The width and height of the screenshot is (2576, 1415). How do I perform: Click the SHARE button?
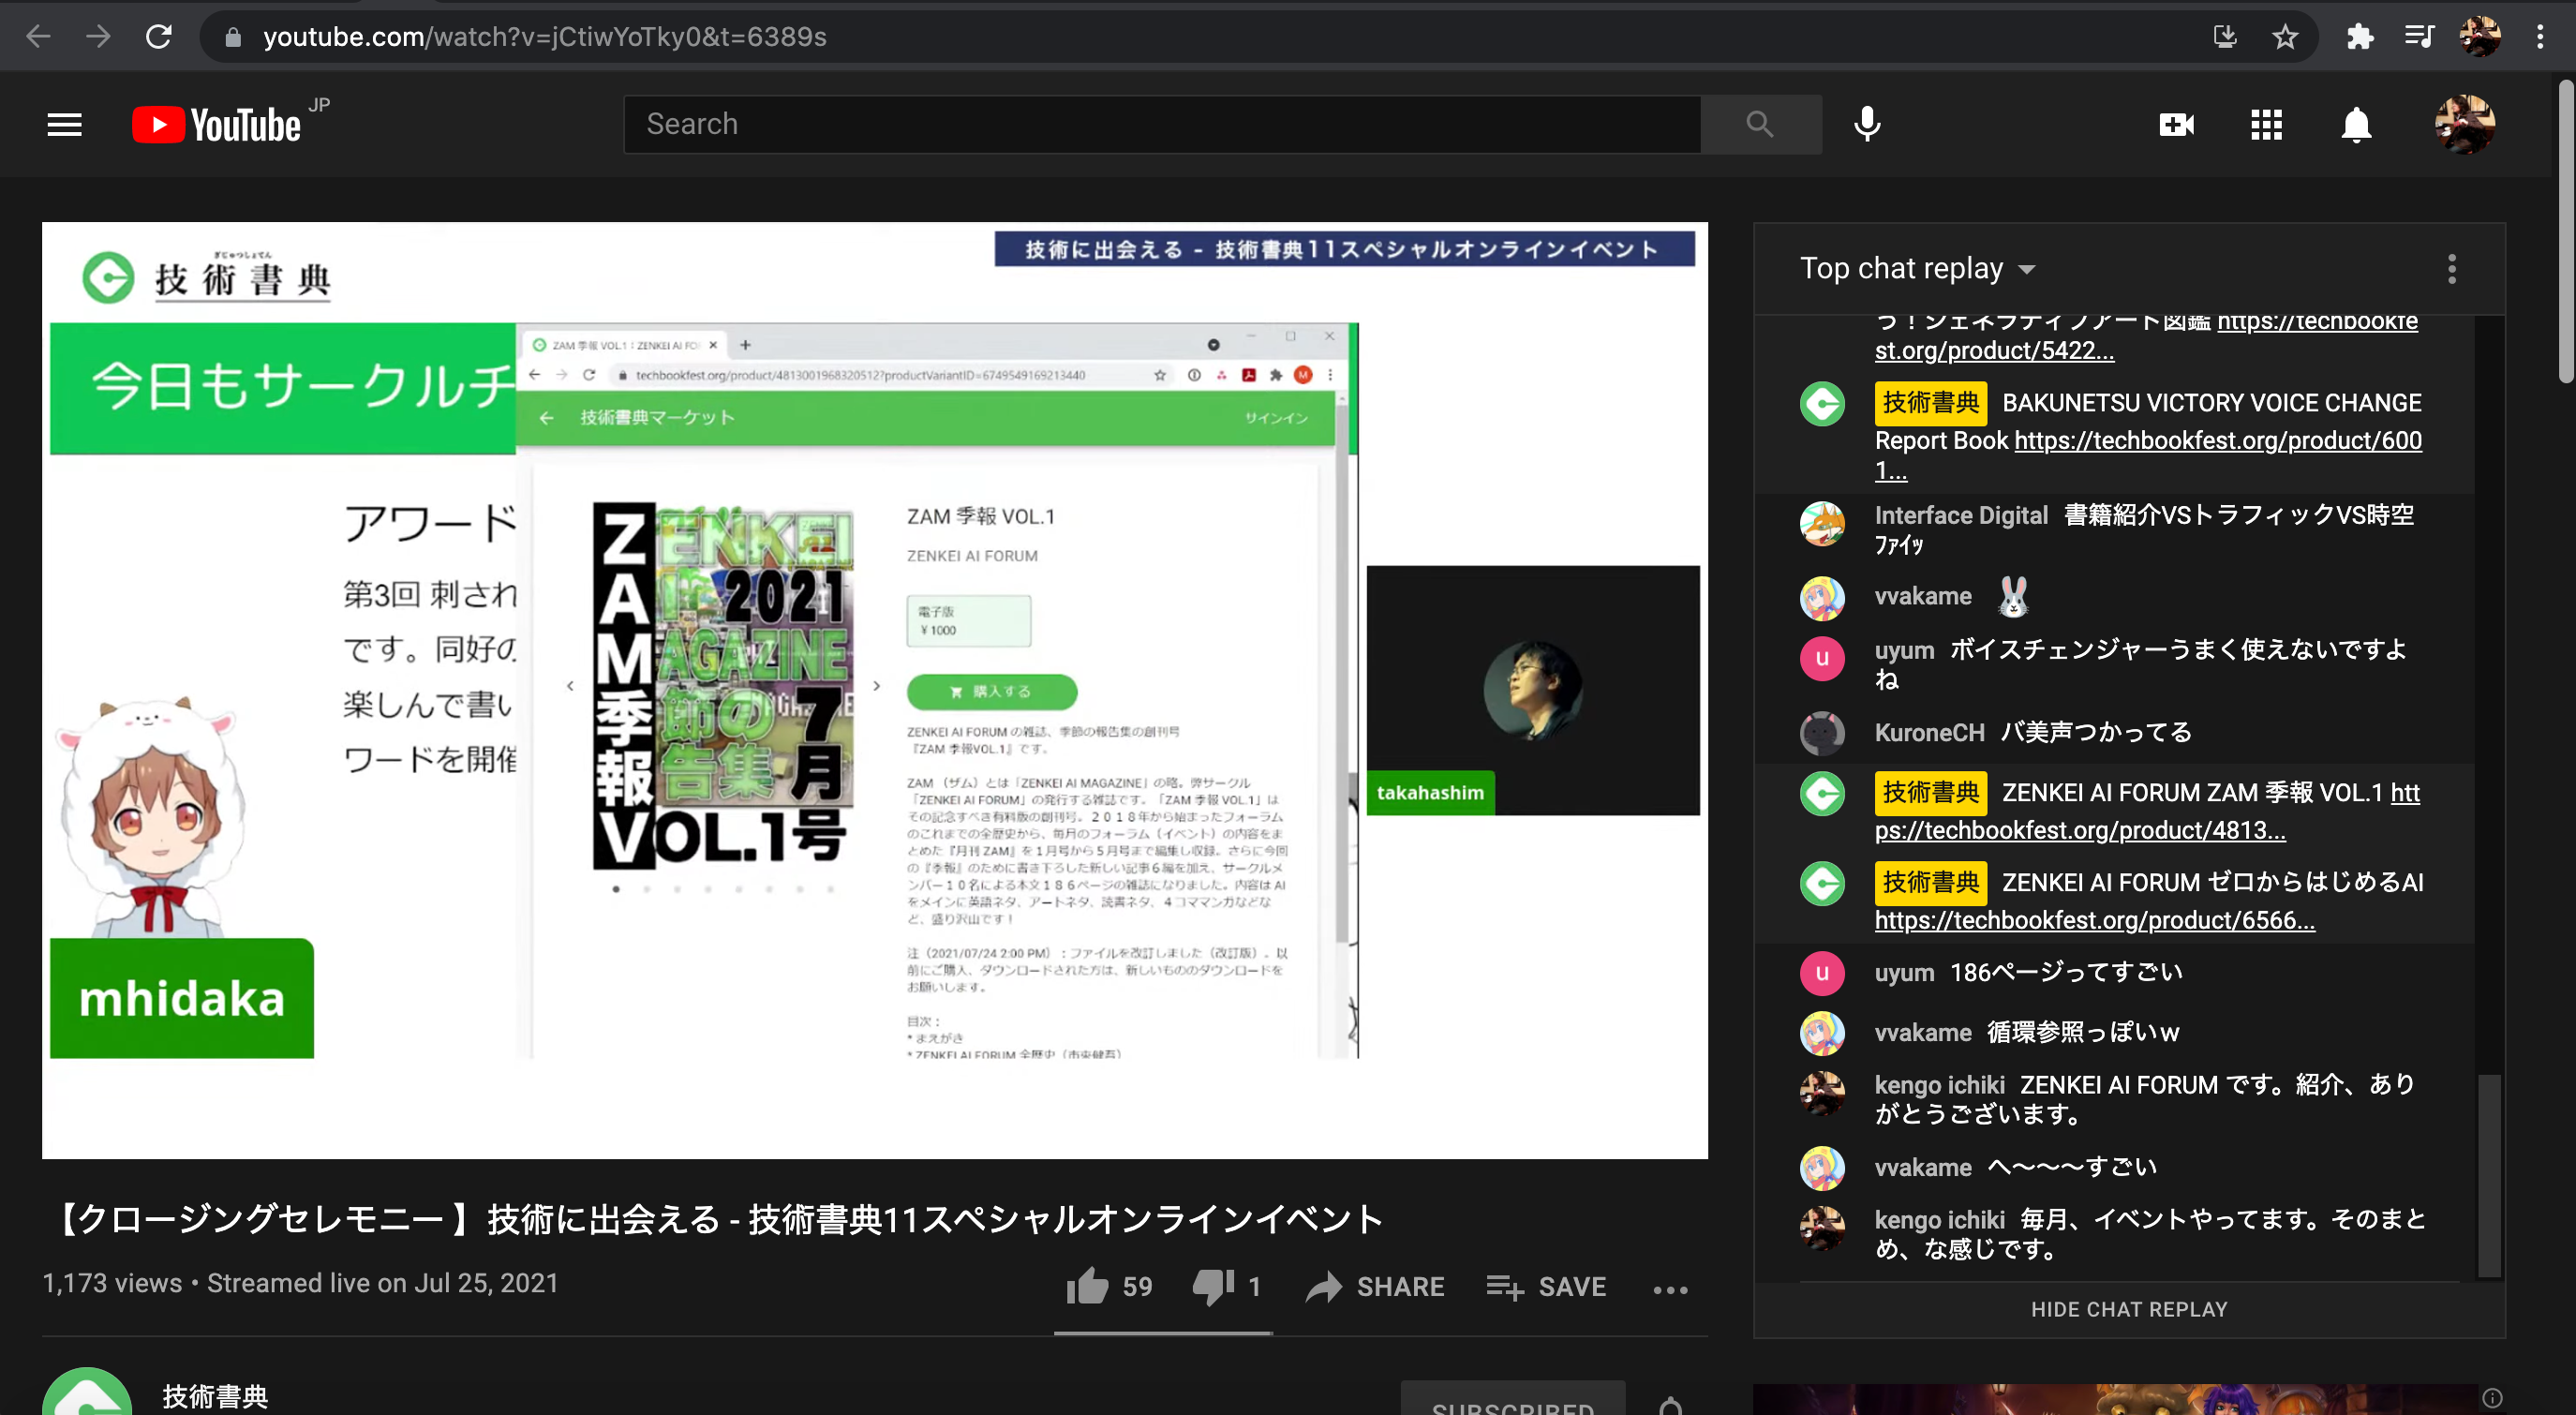click(1375, 1287)
